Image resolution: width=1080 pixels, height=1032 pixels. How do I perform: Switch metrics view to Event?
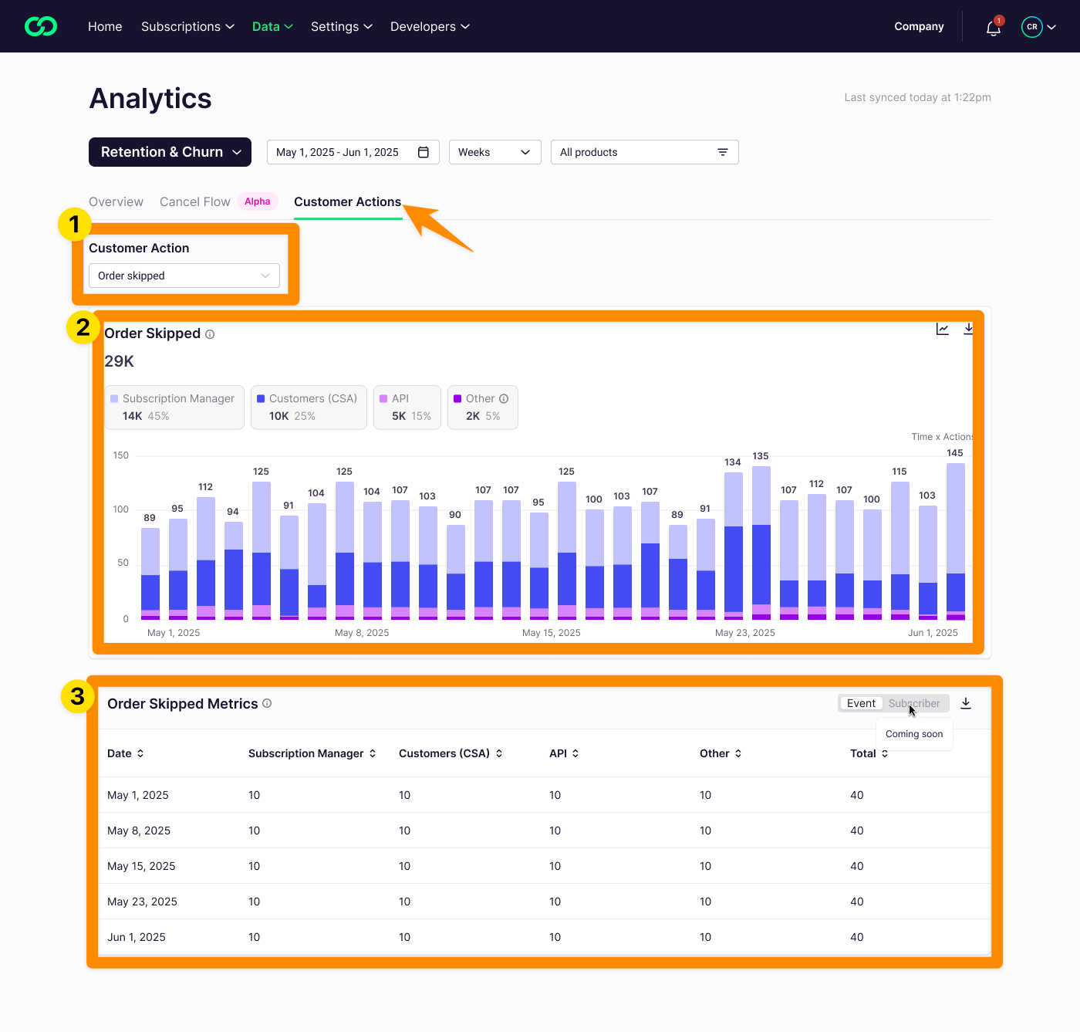tap(861, 703)
